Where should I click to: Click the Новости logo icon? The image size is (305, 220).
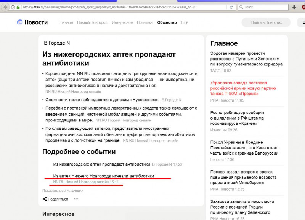pyautogui.click(x=20, y=22)
